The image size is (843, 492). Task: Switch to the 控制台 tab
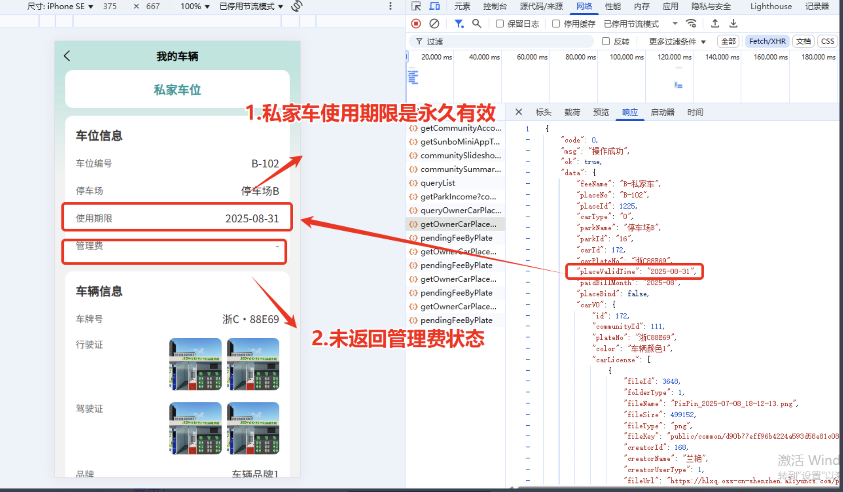pos(494,6)
